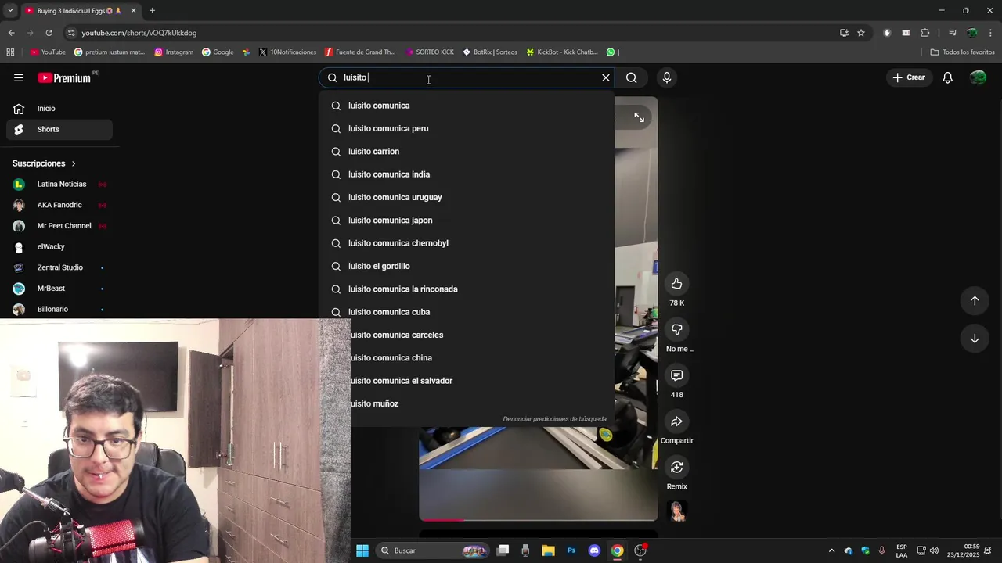This screenshot has width=1002, height=563.
Task: Open File Explorer from the taskbar
Action: [548, 550]
